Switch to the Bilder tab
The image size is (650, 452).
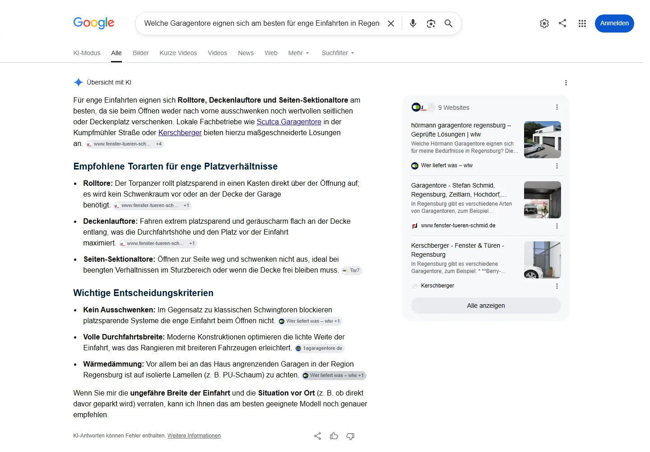coord(141,53)
